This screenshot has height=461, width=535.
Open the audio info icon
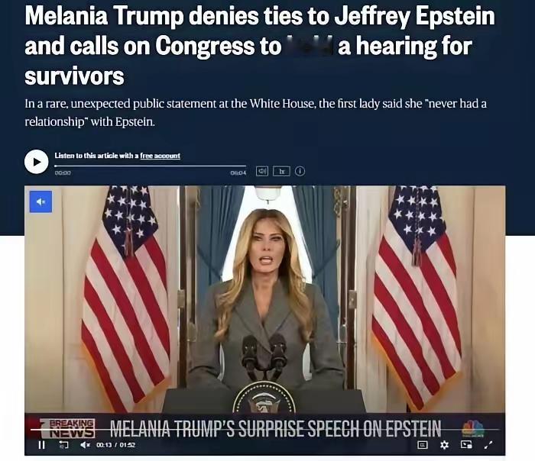(x=300, y=171)
